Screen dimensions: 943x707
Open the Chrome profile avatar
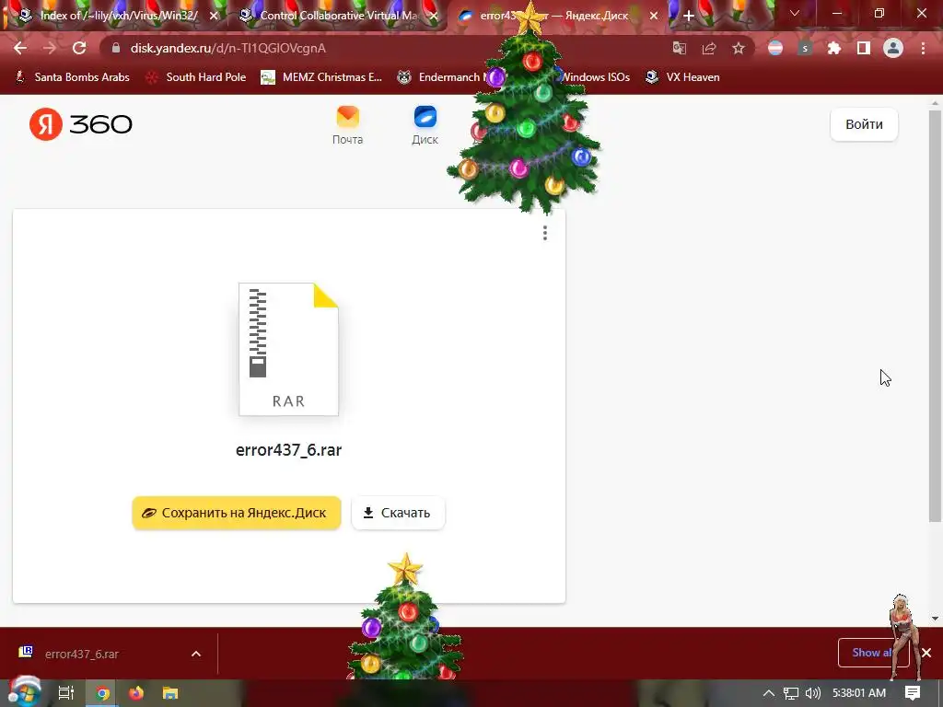(893, 48)
